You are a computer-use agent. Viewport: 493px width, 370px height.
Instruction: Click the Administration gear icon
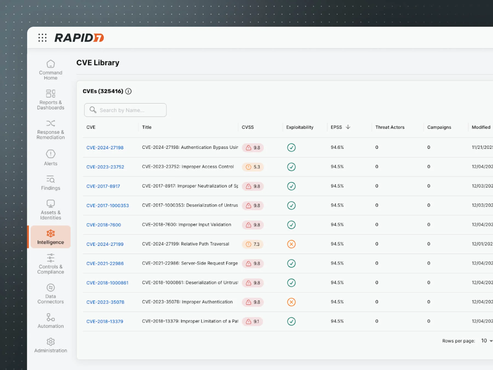click(50, 342)
